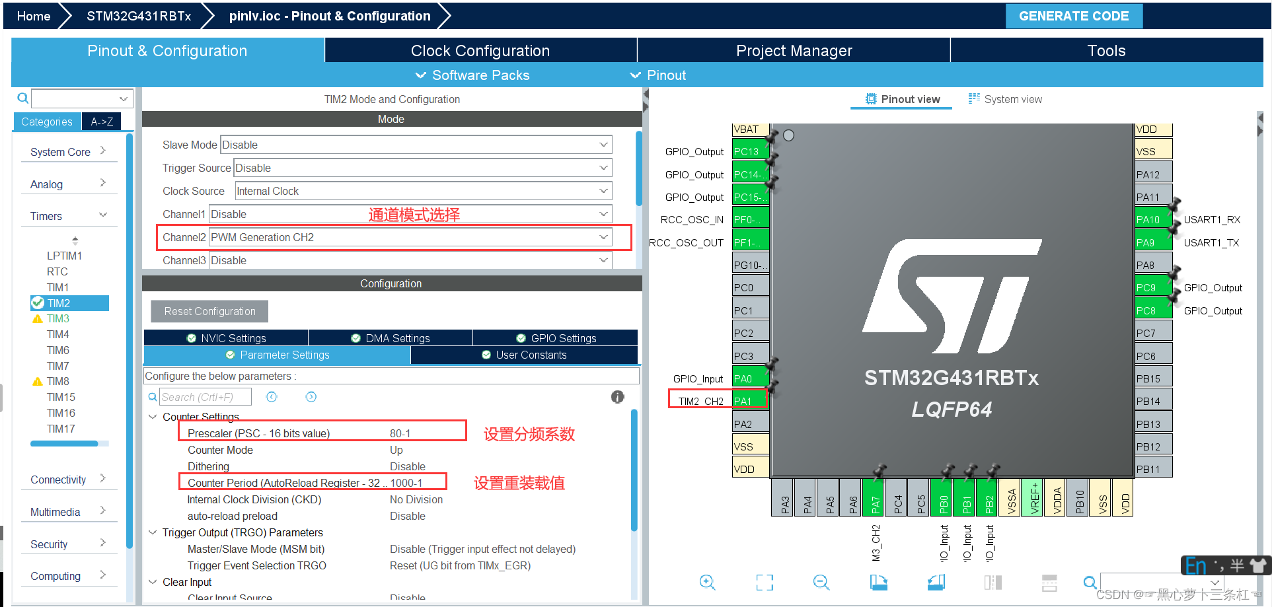Expand the Connectivity category
1272x607 pixels.
pos(69,480)
